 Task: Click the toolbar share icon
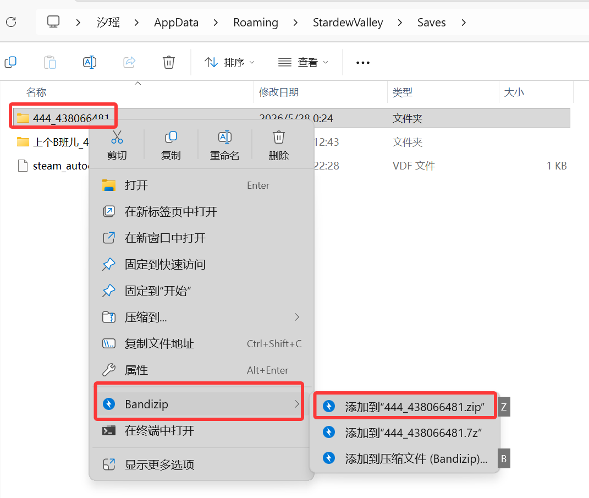(x=129, y=62)
